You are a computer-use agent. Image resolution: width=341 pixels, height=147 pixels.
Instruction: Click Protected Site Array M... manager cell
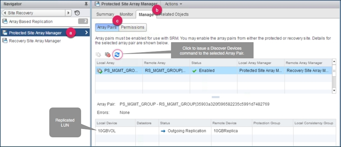tap(261, 70)
